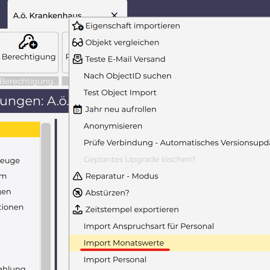Switch to the A.ö. Krankenhaus tab
The height and width of the screenshot is (270, 270).
tap(47, 16)
